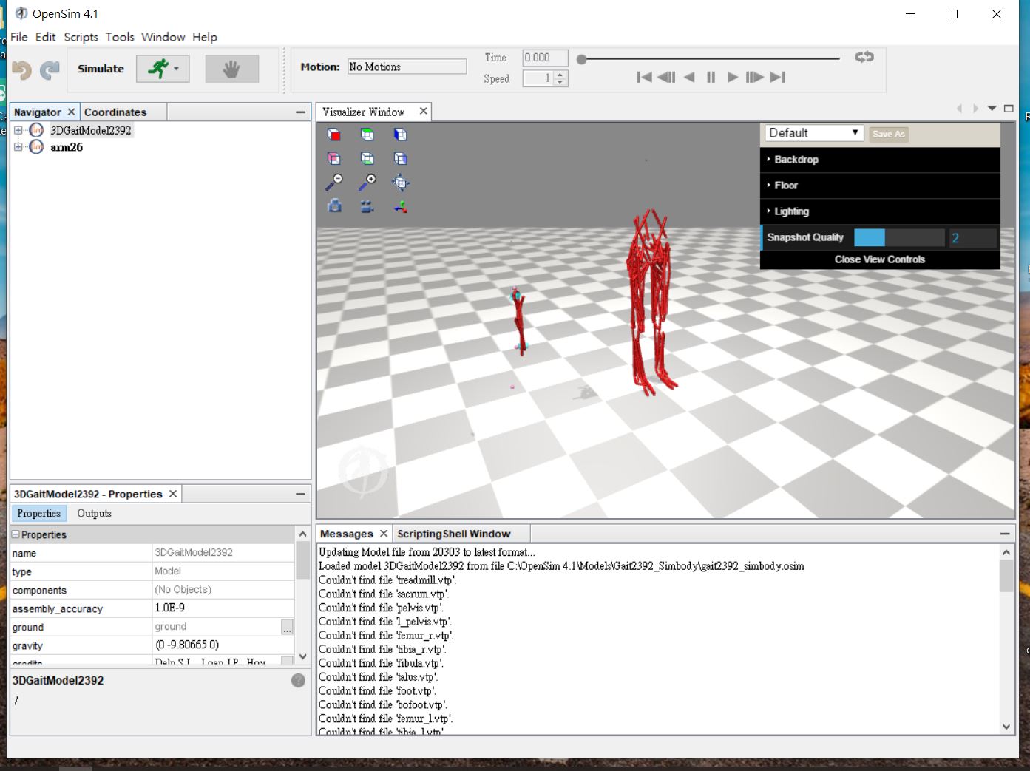Click the redo arrow in the toolbar

point(50,69)
